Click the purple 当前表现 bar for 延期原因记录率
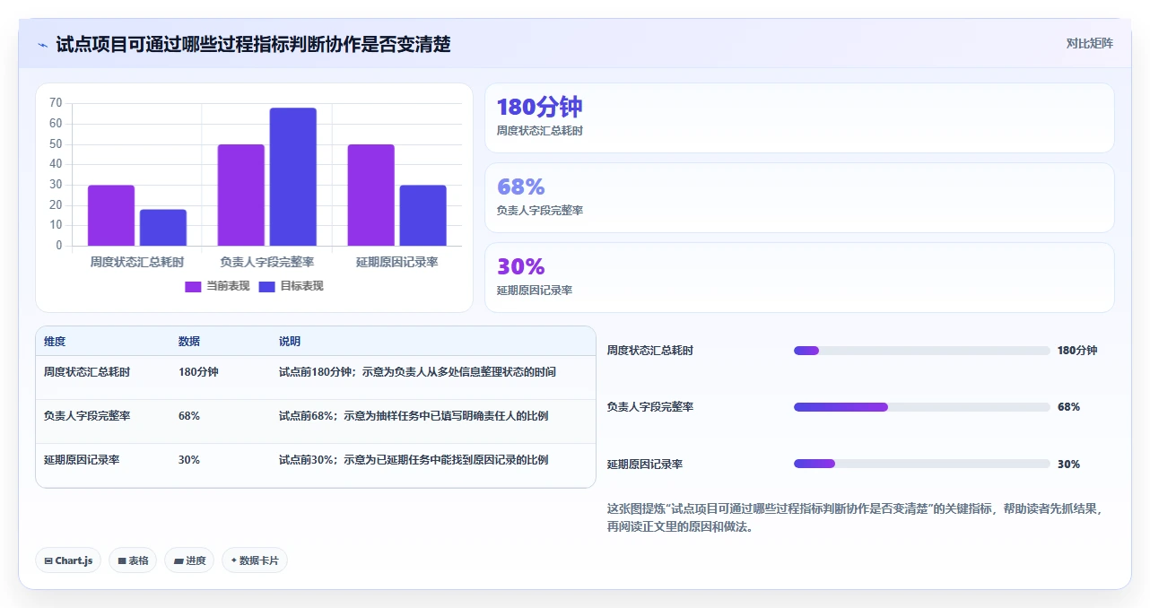Screen dimensions: 1150x608 coord(371,195)
